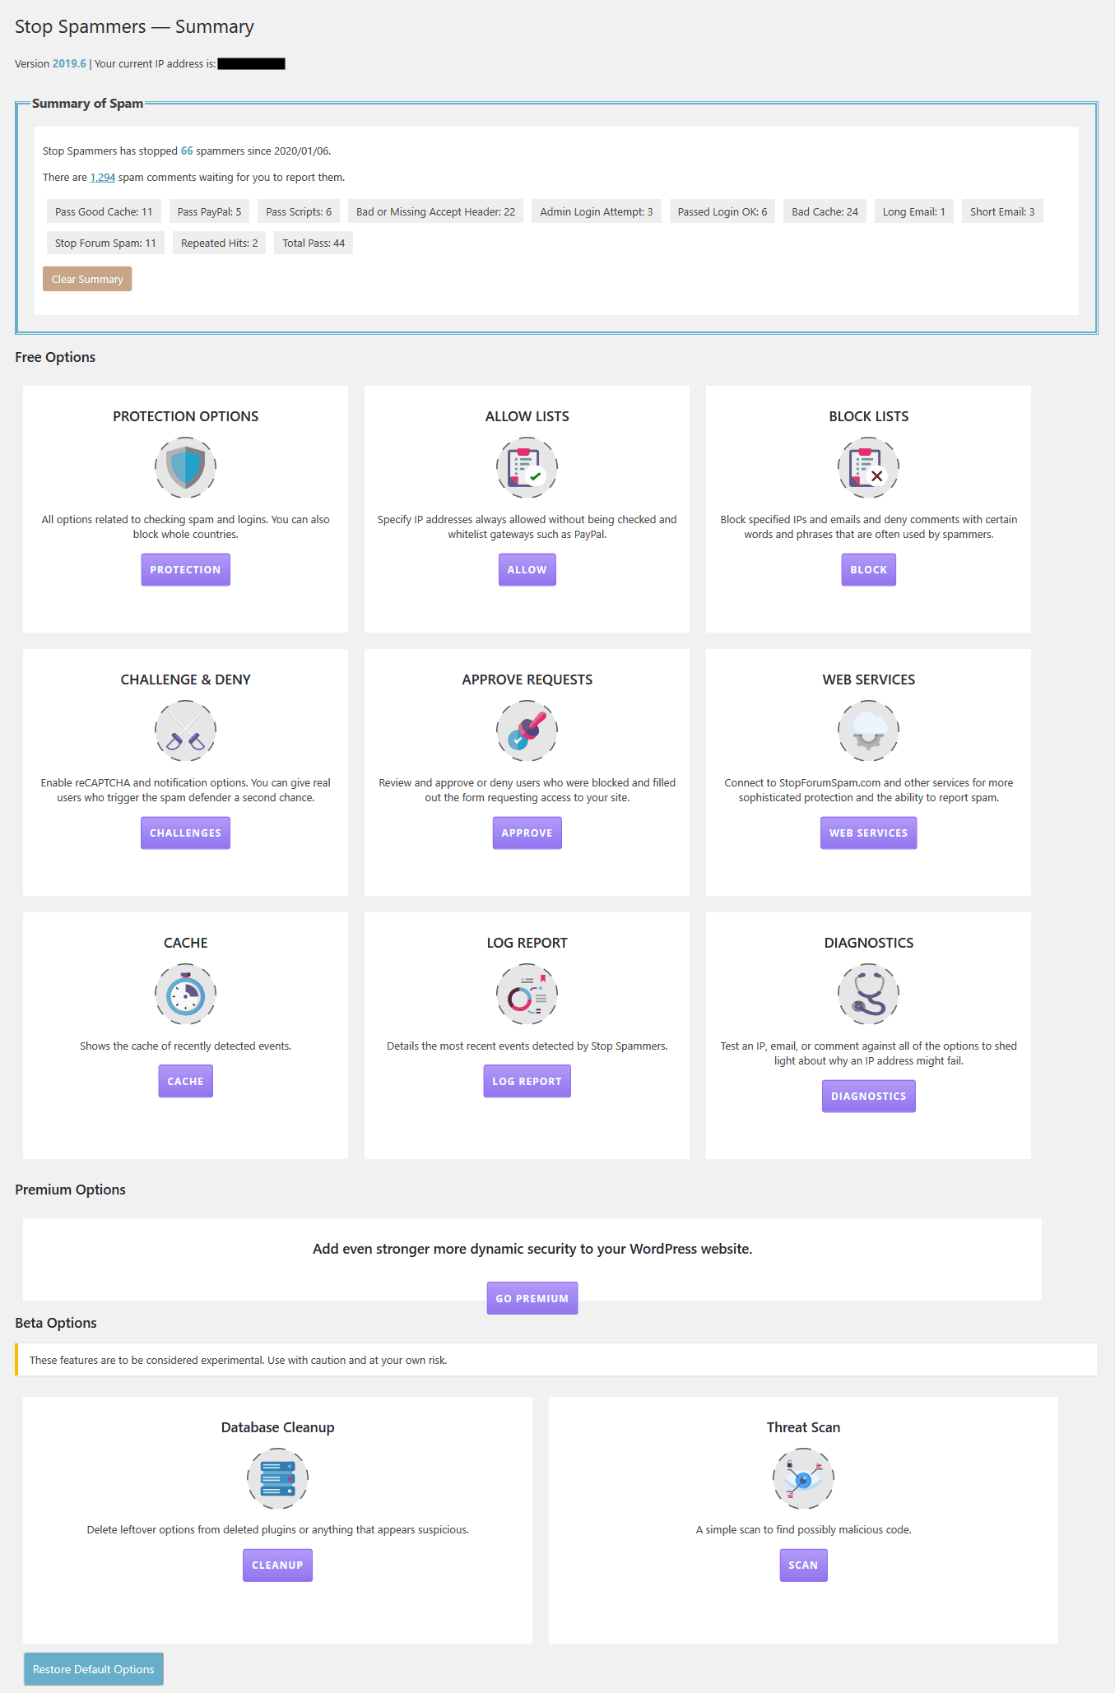Open the Challenges settings button
The image size is (1115, 1693).
(185, 833)
